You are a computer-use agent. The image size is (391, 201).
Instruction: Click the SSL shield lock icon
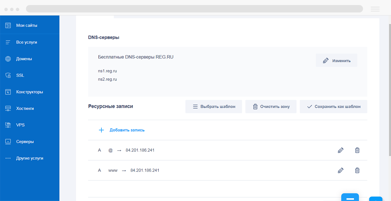tap(8, 75)
